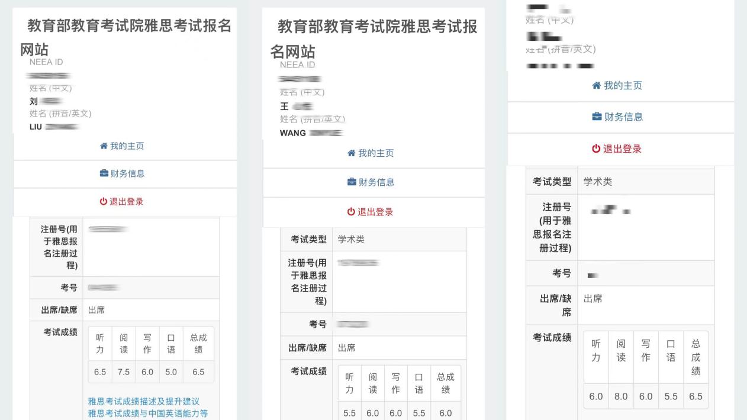The width and height of the screenshot is (747, 420).
Task: Click 学术类 exam type on WANG's page
Action: pyautogui.click(x=352, y=240)
